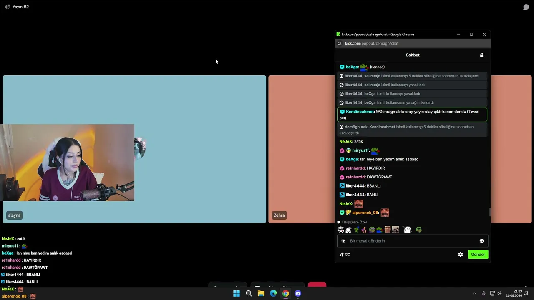Open File Explorer from taskbar
534x300 pixels.
click(x=261, y=293)
